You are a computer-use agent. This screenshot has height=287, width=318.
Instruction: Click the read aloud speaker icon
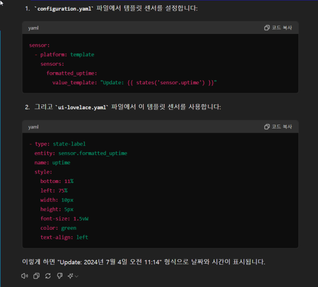24,276
